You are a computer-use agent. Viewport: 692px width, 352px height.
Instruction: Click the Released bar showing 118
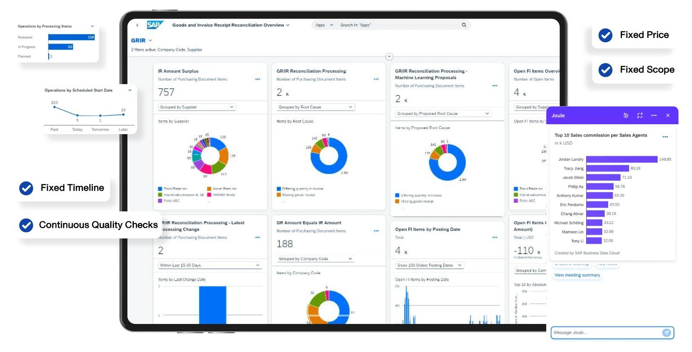pos(71,37)
